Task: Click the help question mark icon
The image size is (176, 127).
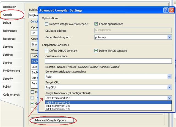Action: pos(166,10)
